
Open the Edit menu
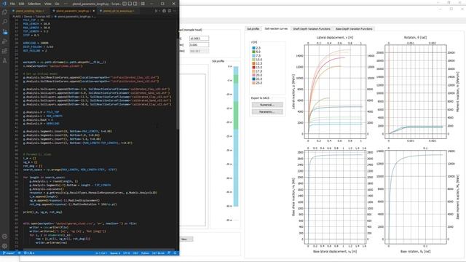pos(21,4)
